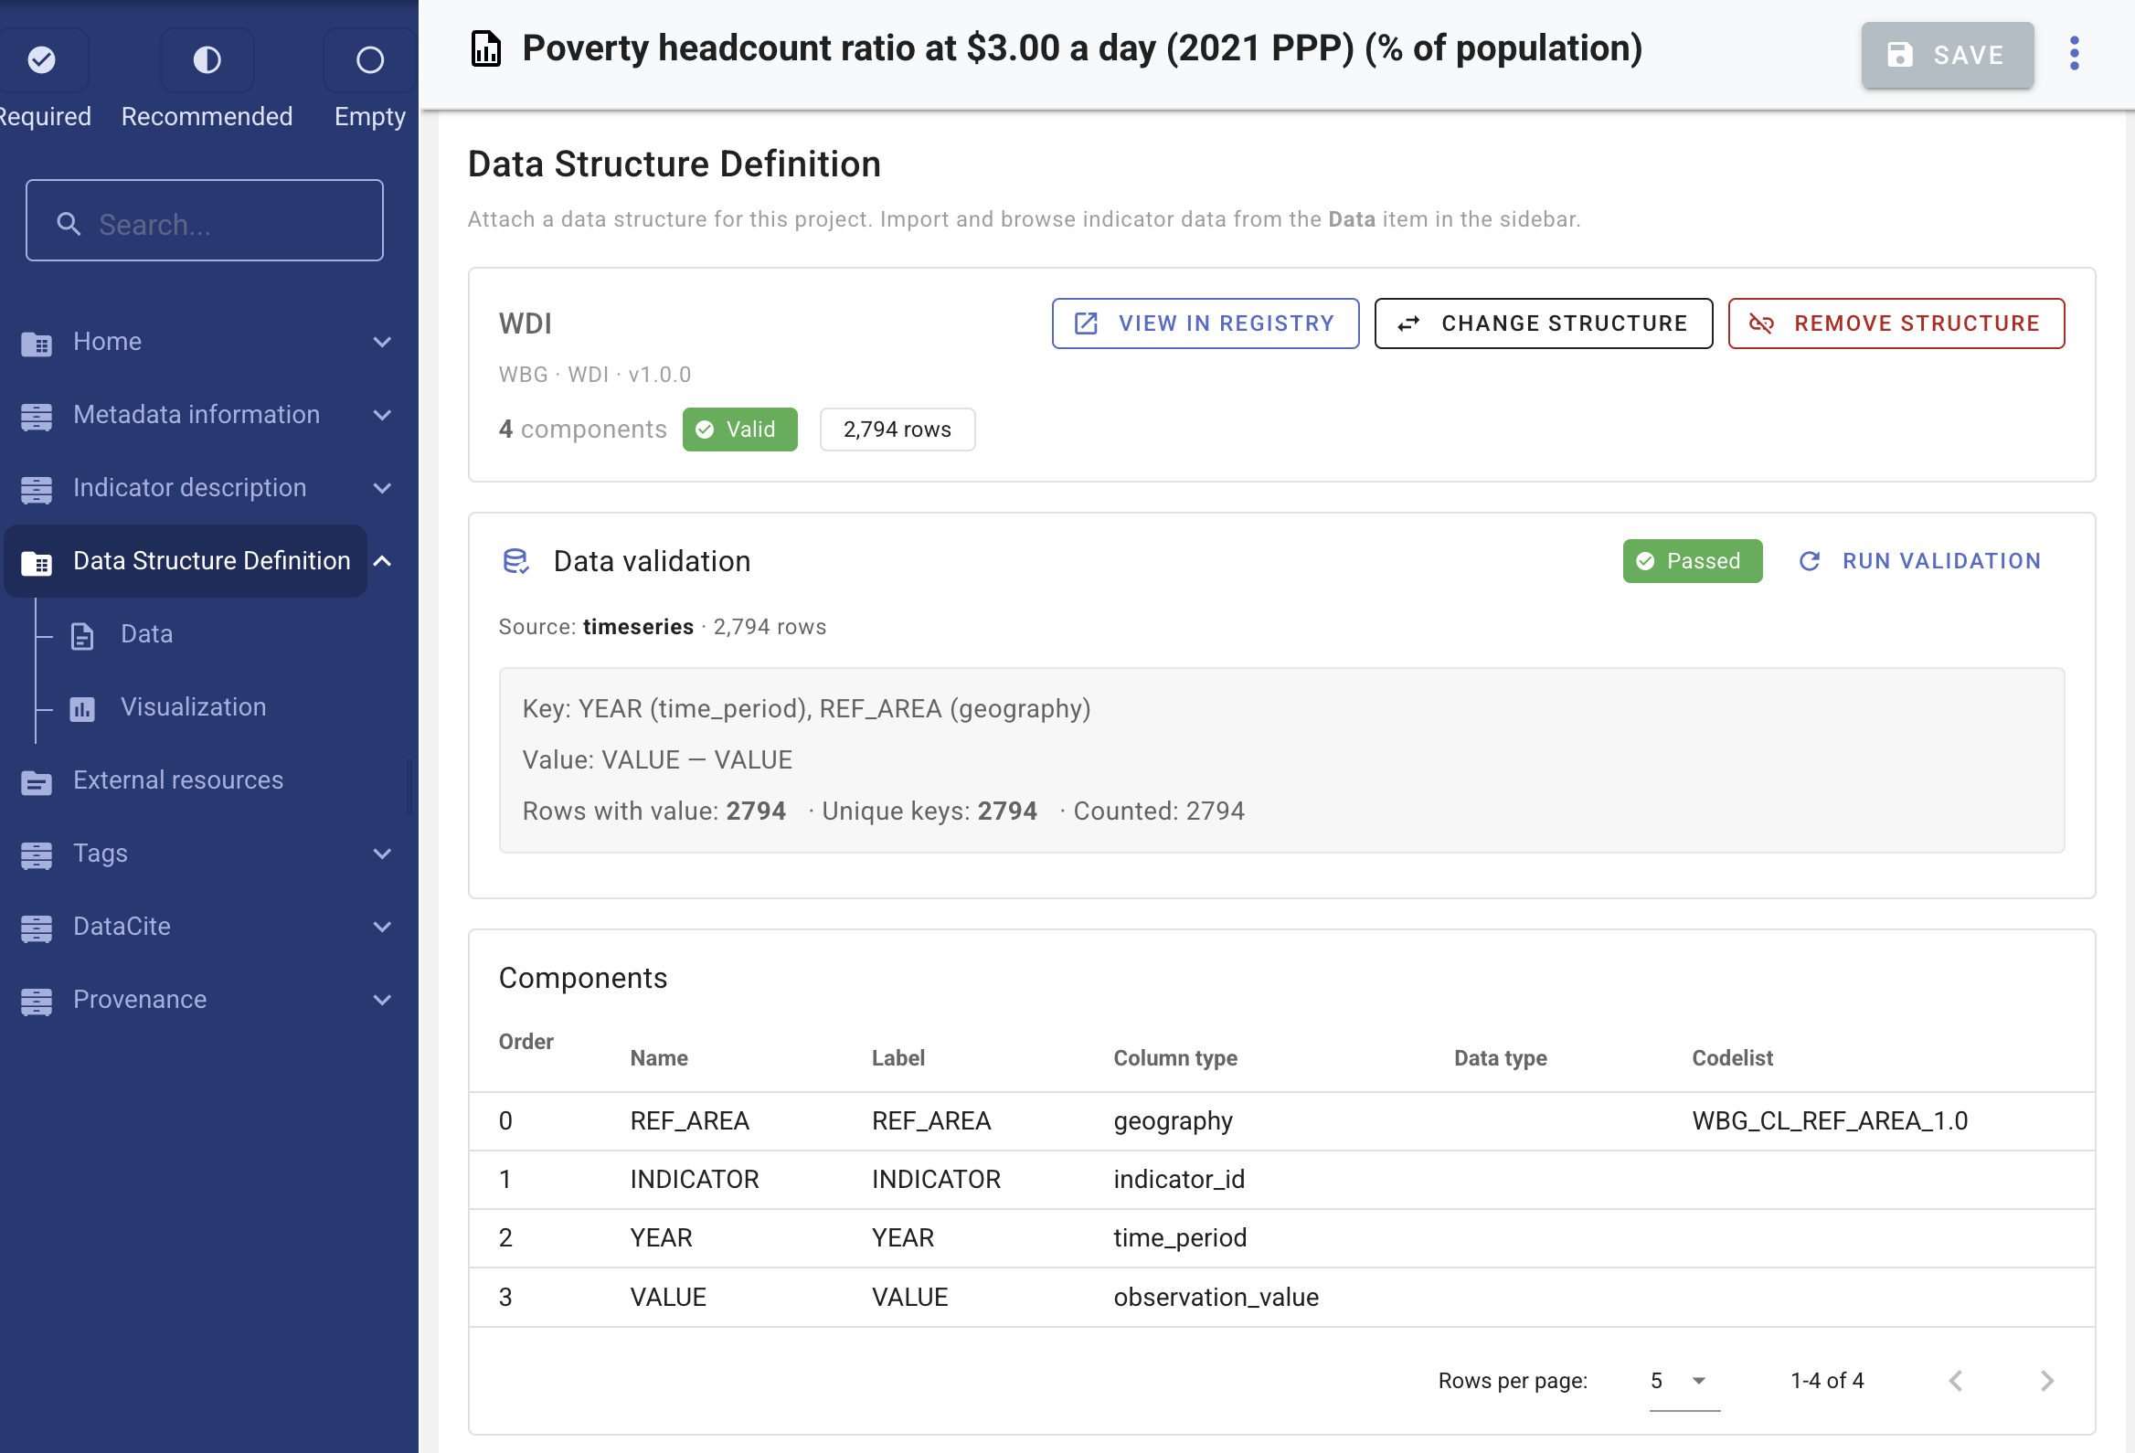Click the '1-4 of 4' pagination text
Viewport: 2135px width, 1453px height.
point(1826,1381)
